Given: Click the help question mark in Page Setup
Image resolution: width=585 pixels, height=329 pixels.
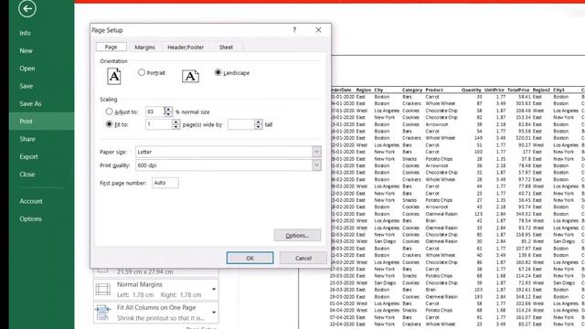Looking at the screenshot, I should 294,30.
